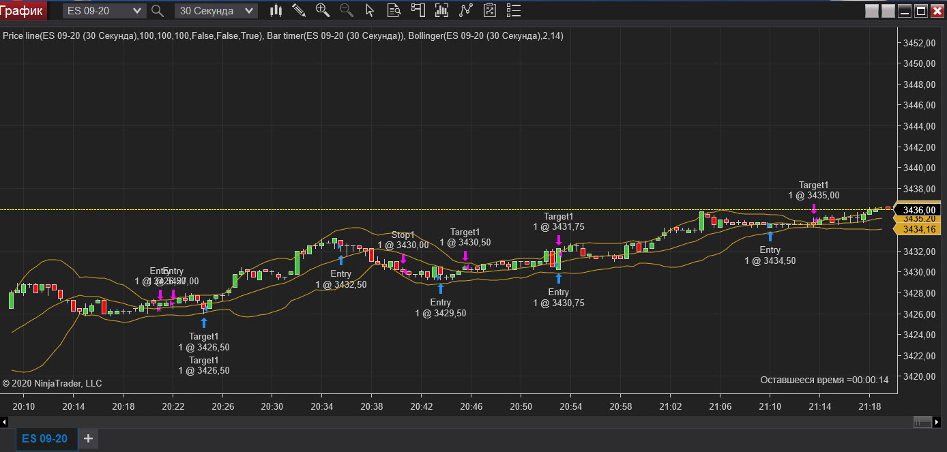The width and height of the screenshot is (947, 452).
Task: Click the 3452,00 price axis label
Action: (x=918, y=43)
